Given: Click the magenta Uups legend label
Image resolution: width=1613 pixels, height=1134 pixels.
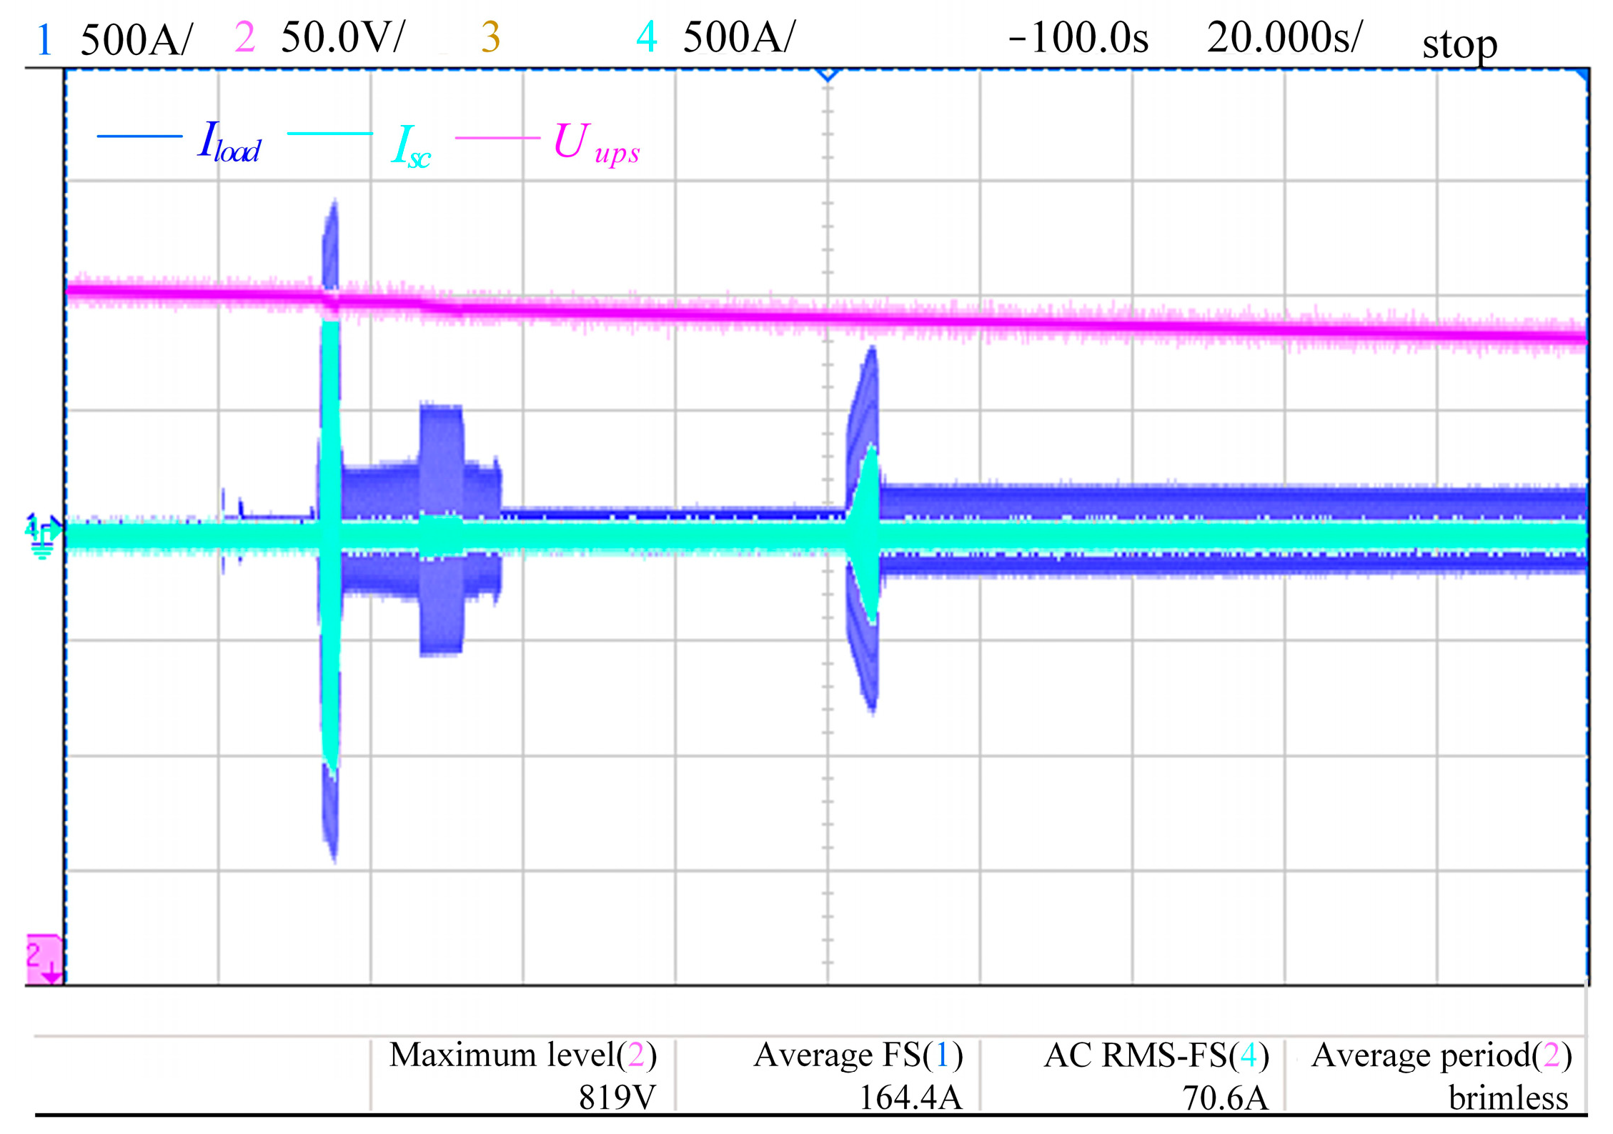Looking at the screenshot, I should (x=596, y=143).
